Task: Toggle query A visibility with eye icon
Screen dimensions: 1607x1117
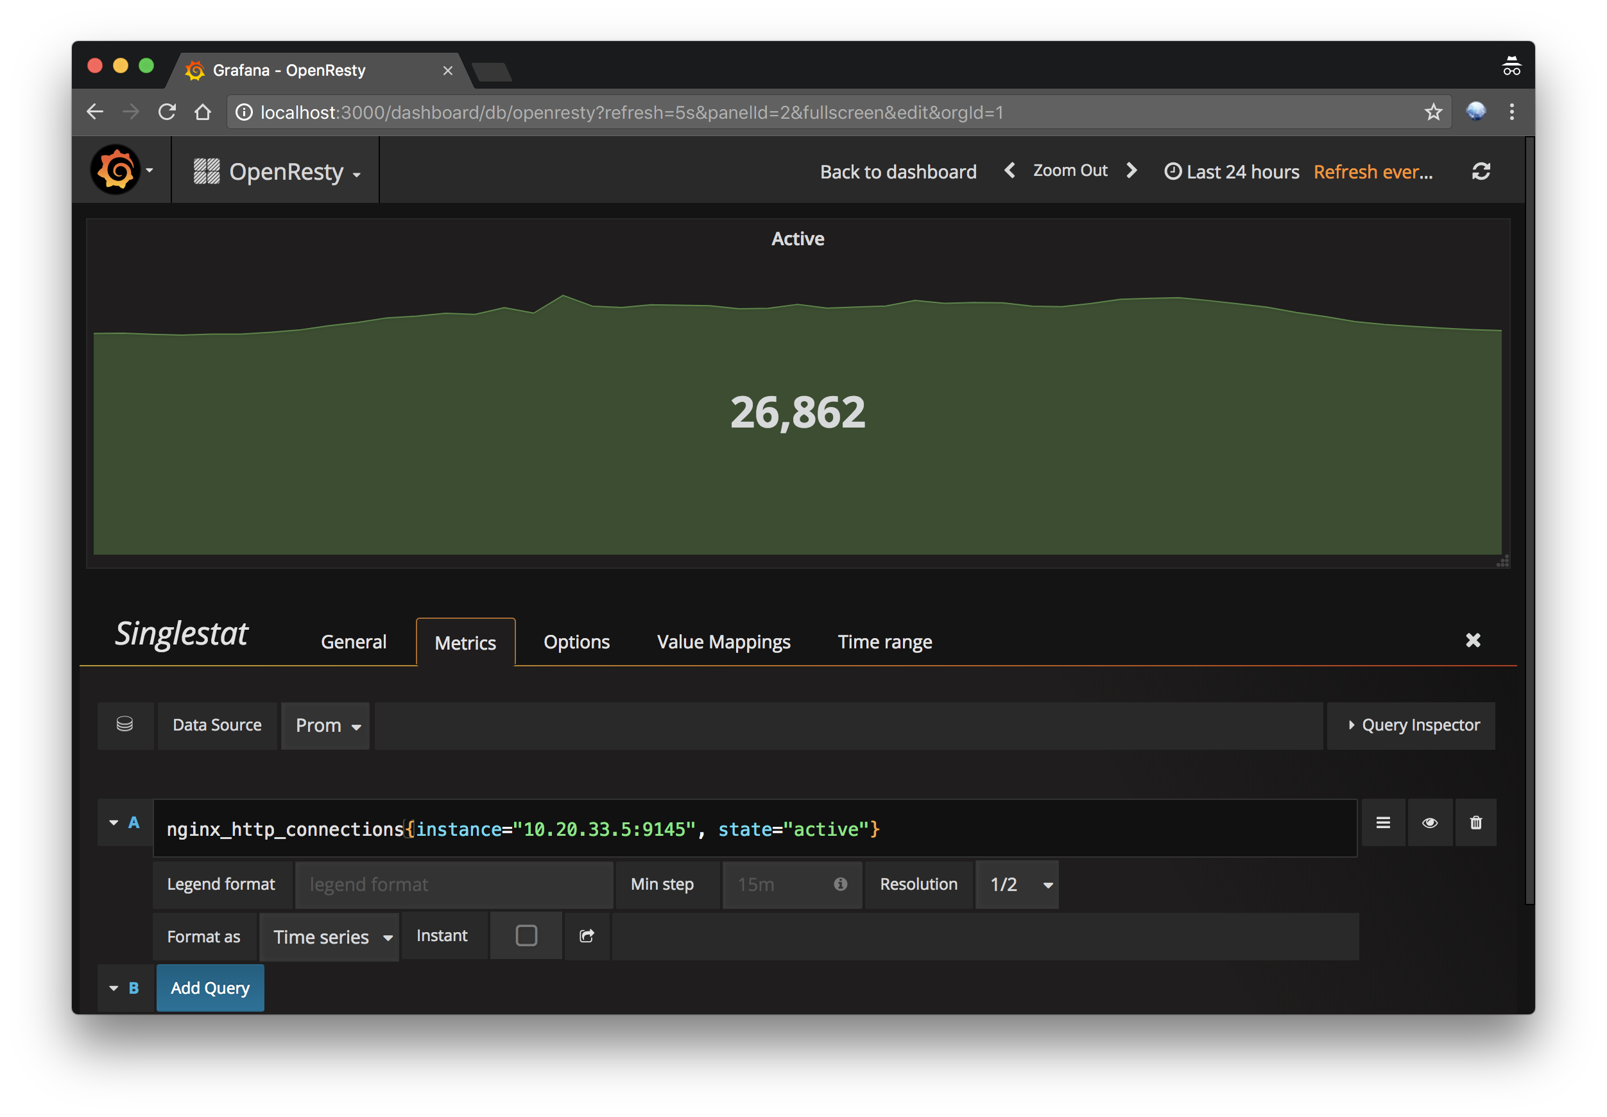Action: point(1430,822)
